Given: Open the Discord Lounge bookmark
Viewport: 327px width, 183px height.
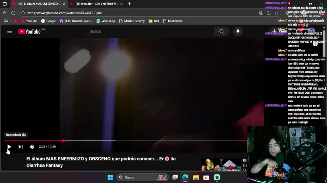Looking at the screenshot, I should 76,21.
